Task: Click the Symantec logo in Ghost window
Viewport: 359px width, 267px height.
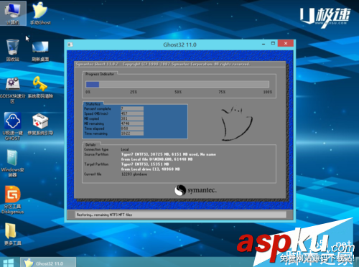Action: tap(195, 190)
